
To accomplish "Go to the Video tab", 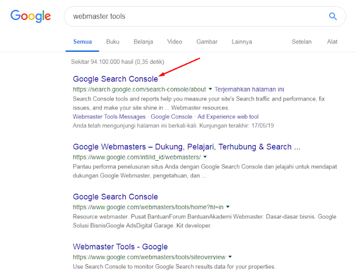I will pyautogui.click(x=175, y=42).
